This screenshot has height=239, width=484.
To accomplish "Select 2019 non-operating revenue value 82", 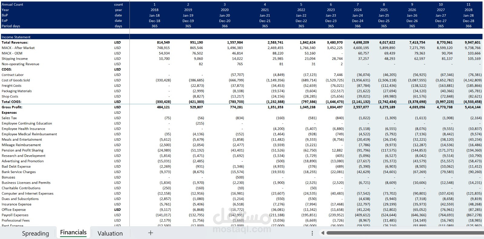I will click(x=201, y=64).
